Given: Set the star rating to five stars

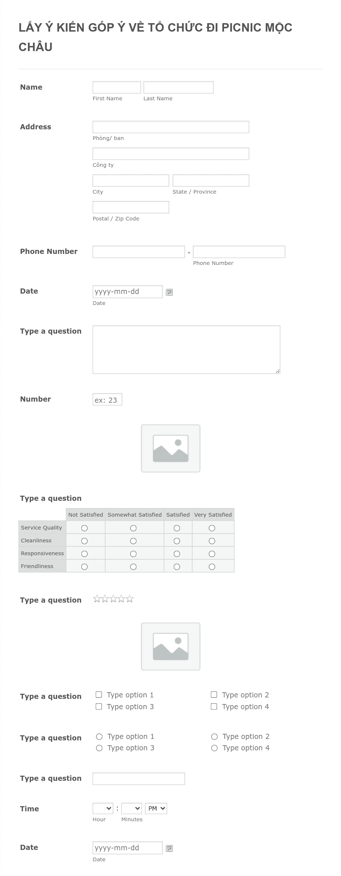Looking at the screenshot, I should tap(129, 599).
